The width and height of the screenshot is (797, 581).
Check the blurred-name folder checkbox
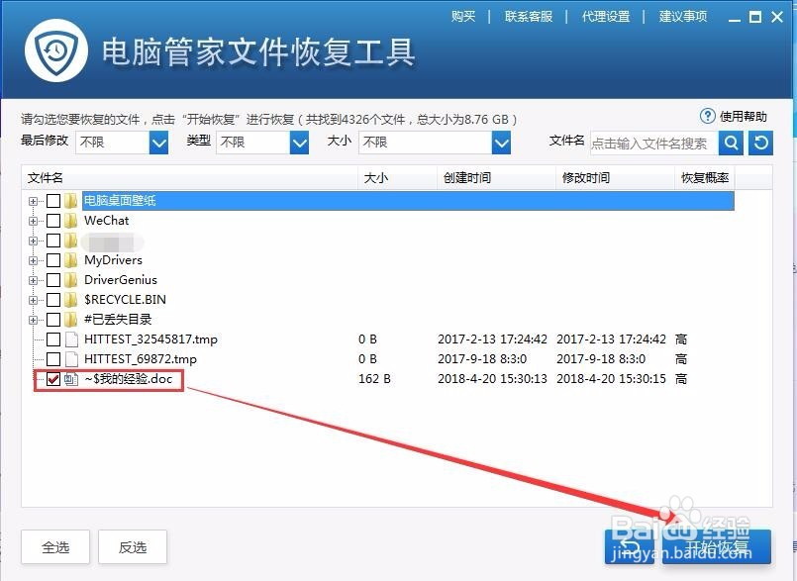click(x=53, y=241)
